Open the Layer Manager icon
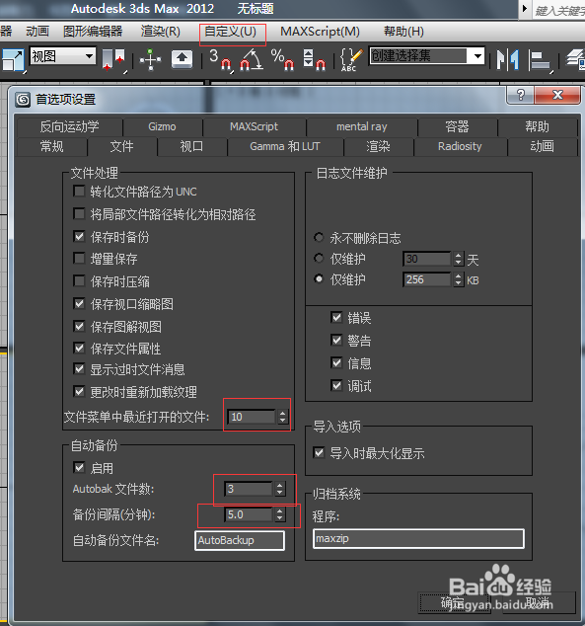Image resolution: width=585 pixels, height=626 pixels. point(575,60)
